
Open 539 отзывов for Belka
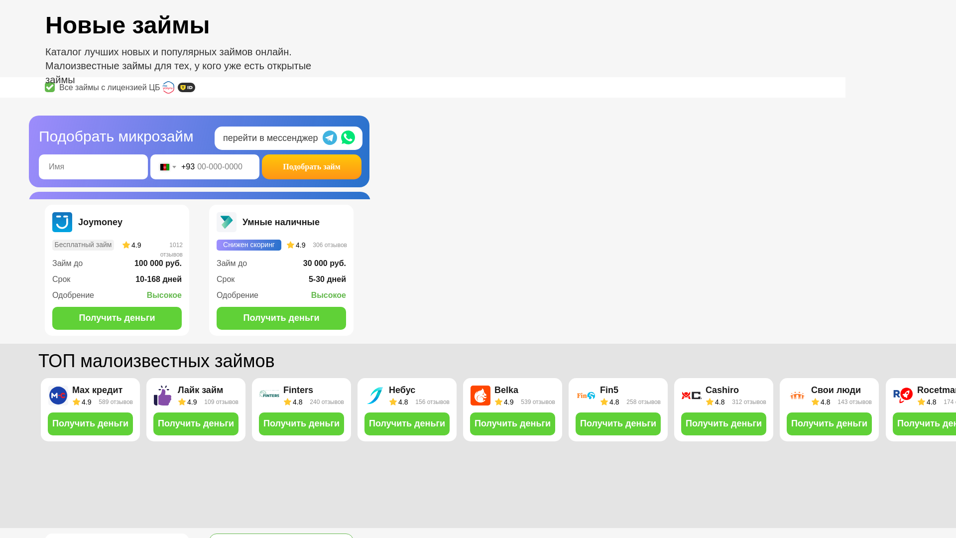[538, 402]
